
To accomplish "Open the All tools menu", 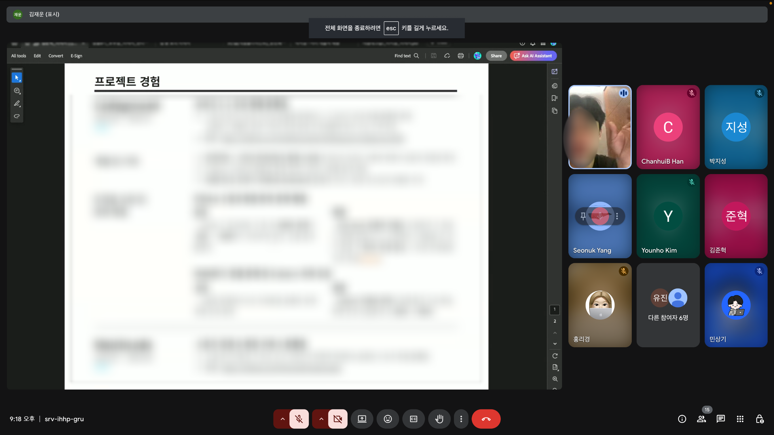I will point(19,56).
